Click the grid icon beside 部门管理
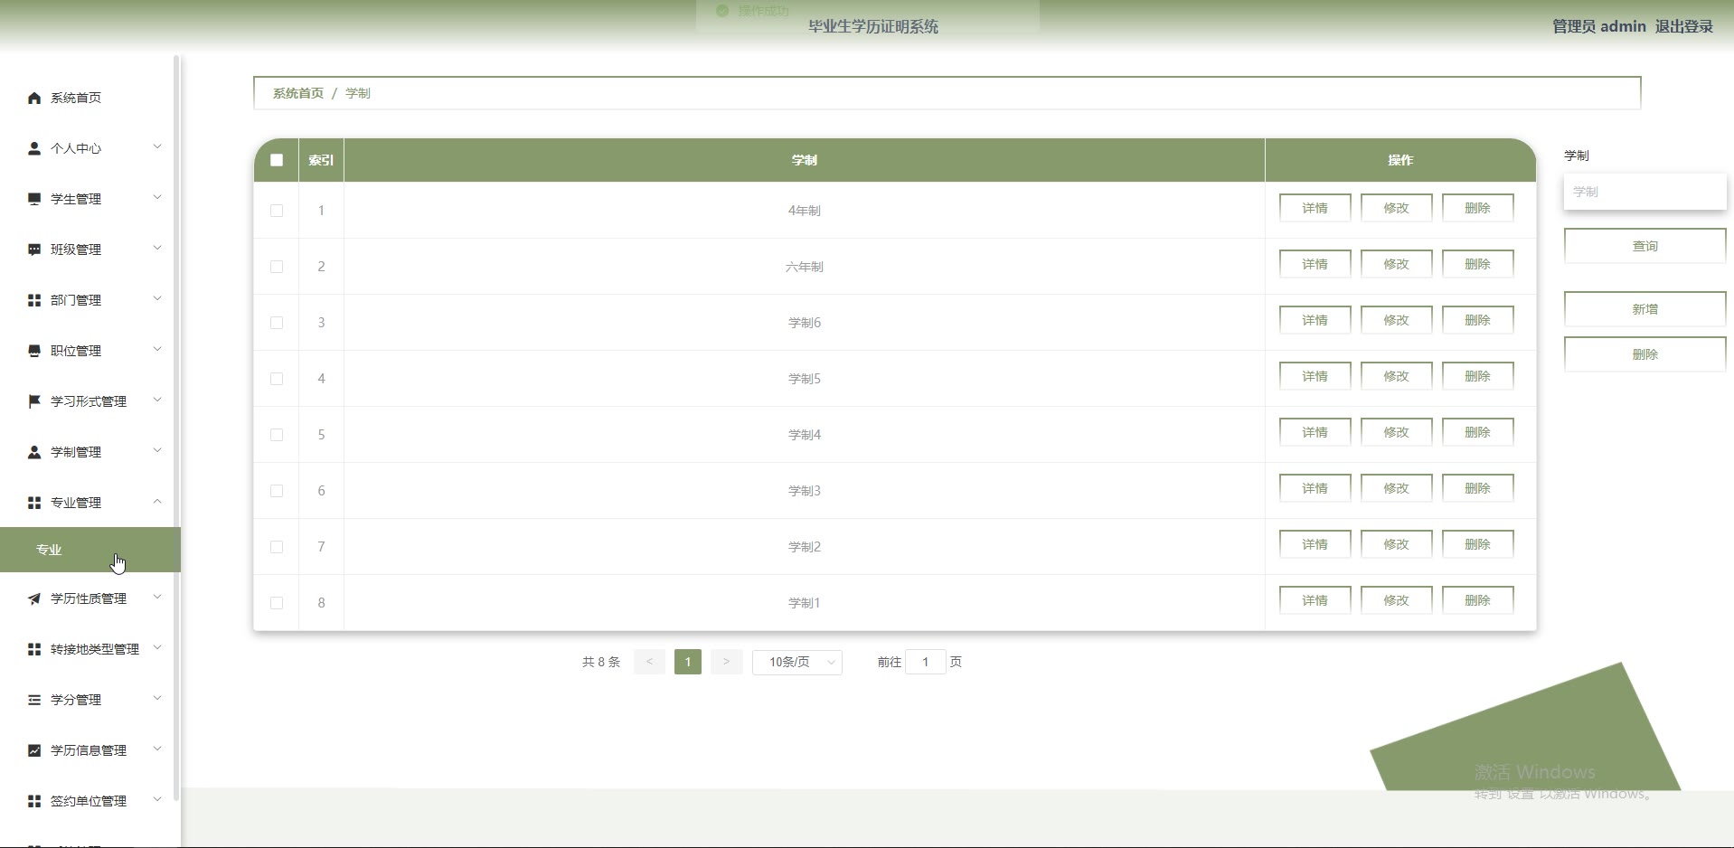The width and height of the screenshot is (1734, 848). (34, 300)
